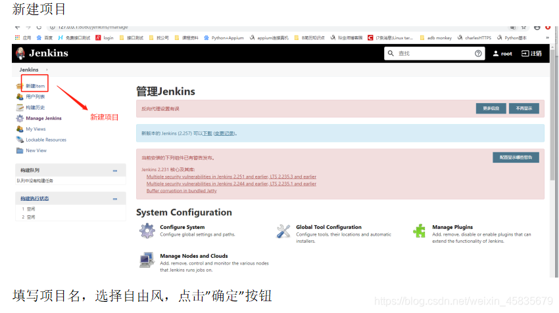The image size is (559, 313).
Task: Click 下载 link for new Jenkins version
Action: click(207, 133)
